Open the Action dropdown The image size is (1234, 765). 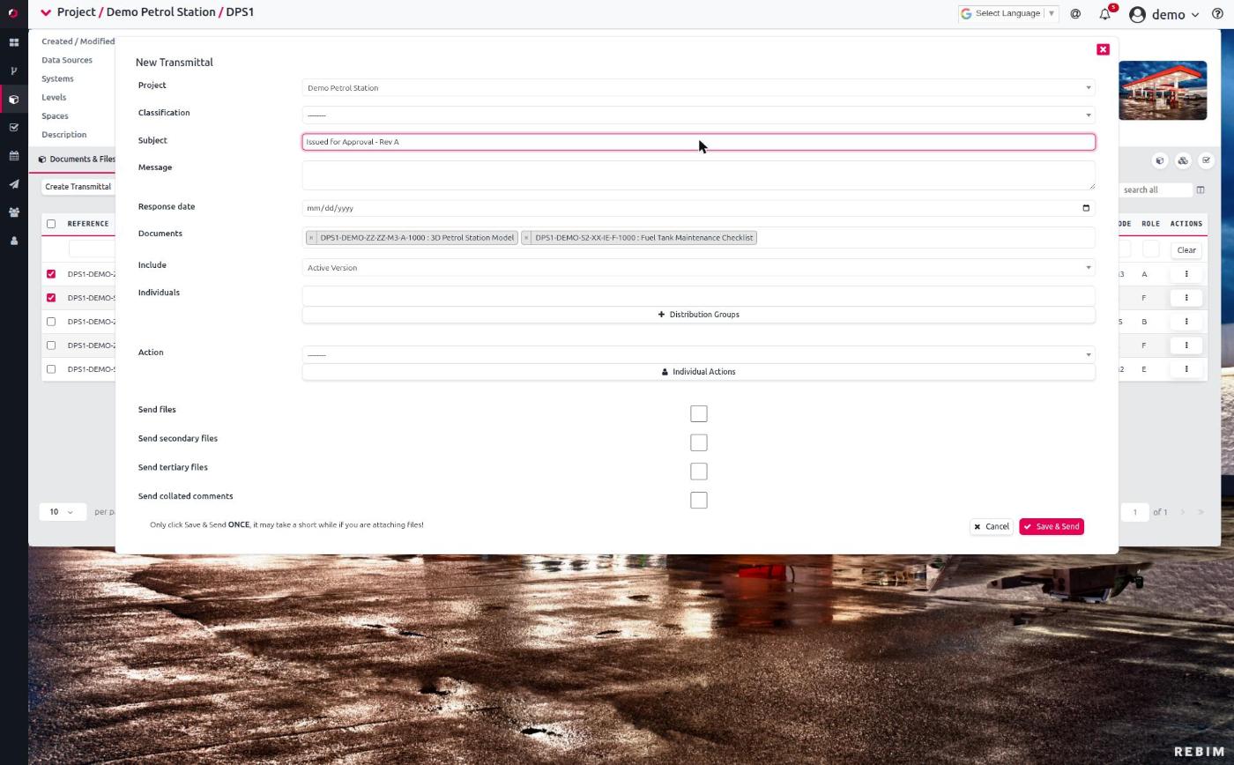[x=698, y=355]
